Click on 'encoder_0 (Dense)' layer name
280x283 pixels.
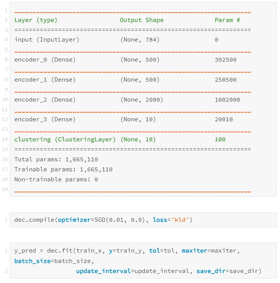point(45,60)
